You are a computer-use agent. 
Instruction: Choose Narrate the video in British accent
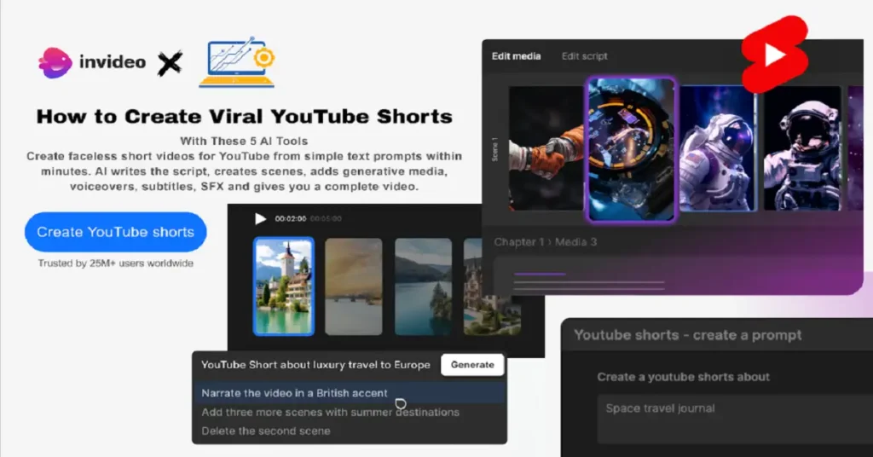click(x=294, y=393)
